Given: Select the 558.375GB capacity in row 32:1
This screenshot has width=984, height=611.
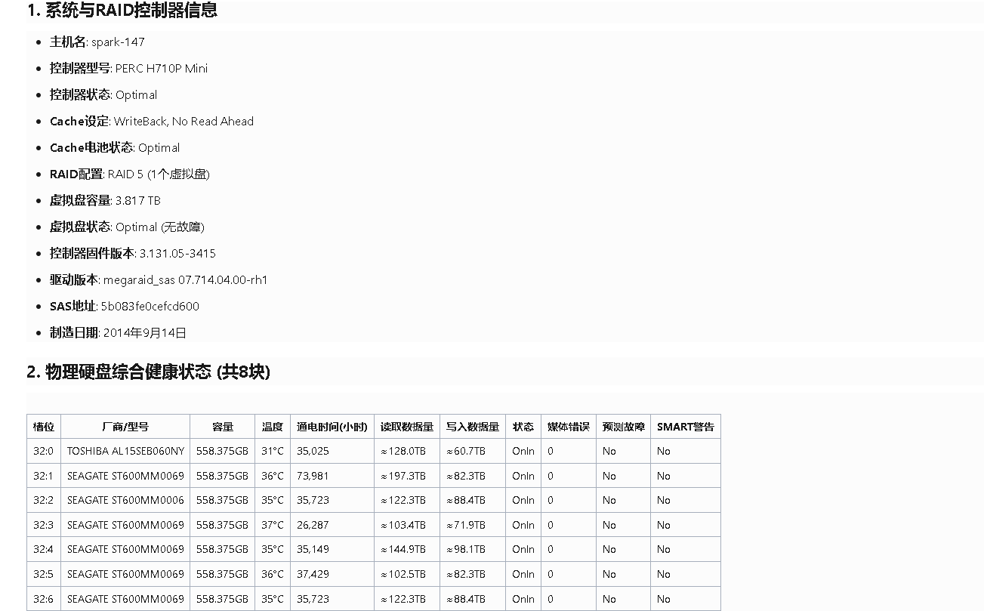Looking at the screenshot, I should (x=222, y=477).
